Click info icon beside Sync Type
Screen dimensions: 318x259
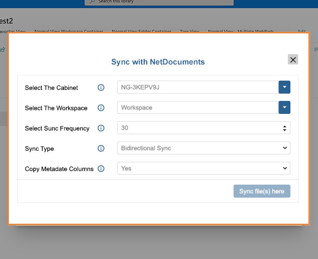click(x=101, y=148)
